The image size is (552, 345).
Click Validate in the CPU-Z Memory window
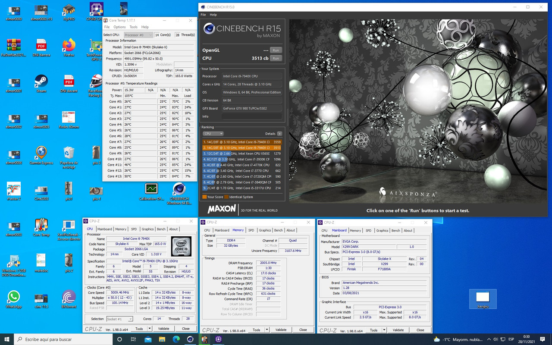(281, 329)
